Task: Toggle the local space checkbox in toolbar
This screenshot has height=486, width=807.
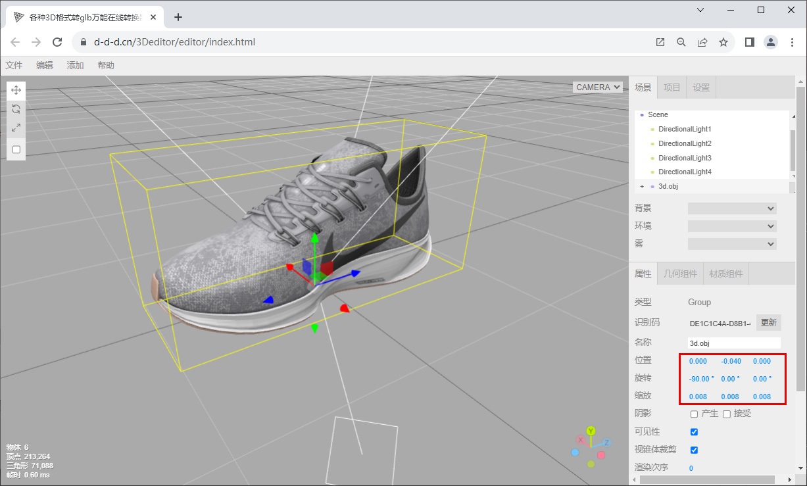Action: pyautogui.click(x=16, y=149)
